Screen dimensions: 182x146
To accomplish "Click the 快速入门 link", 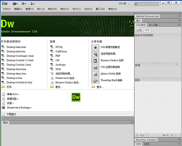I will 13,94.
